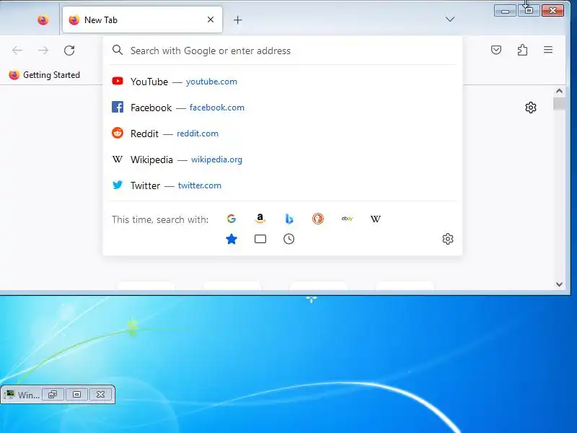Click the Reddit favicon in suggestions
Screen dimensions: 577x433
click(118, 133)
